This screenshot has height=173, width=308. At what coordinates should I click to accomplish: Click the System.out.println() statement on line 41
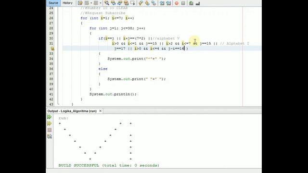pyautogui.click(x=113, y=94)
